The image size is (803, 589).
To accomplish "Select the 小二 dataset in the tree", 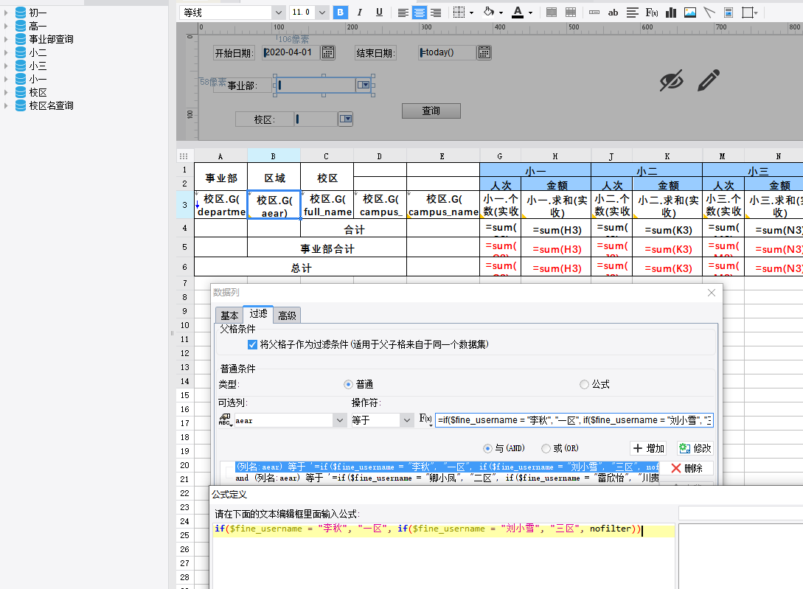I will (x=38, y=52).
